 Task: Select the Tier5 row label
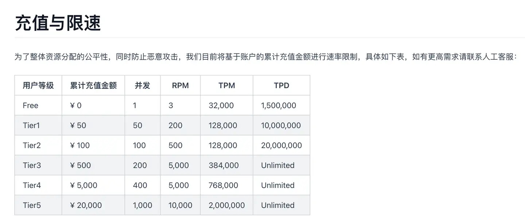coord(32,205)
